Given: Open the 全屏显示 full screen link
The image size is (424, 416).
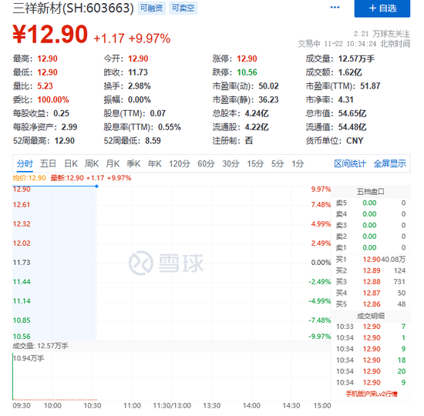Looking at the screenshot, I should (389, 163).
